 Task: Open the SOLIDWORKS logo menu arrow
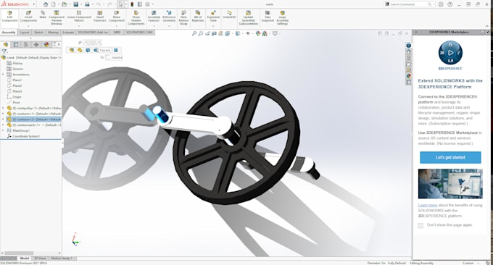tap(34, 4)
